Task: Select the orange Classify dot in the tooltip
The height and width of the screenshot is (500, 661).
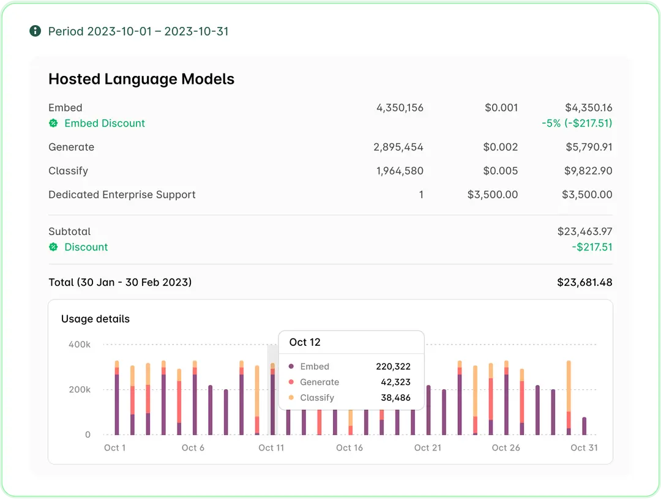Action: [291, 397]
